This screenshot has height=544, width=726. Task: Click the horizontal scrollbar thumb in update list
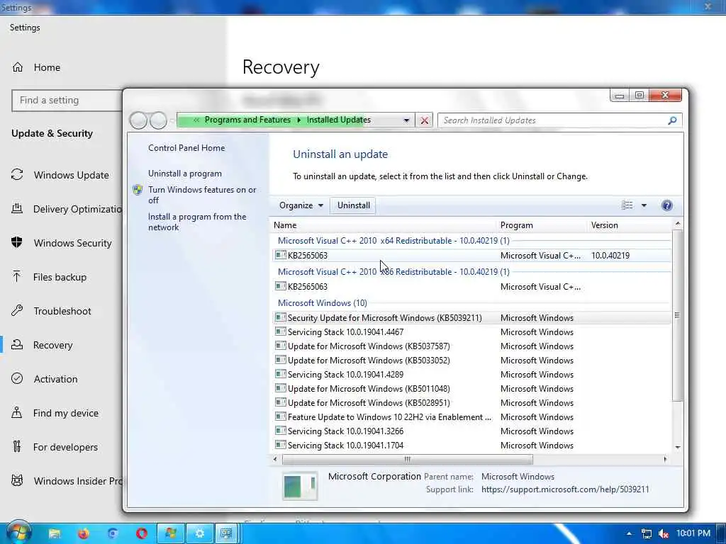tap(408, 459)
